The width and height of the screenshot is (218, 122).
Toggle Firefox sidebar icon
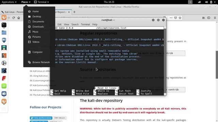point(209,18)
